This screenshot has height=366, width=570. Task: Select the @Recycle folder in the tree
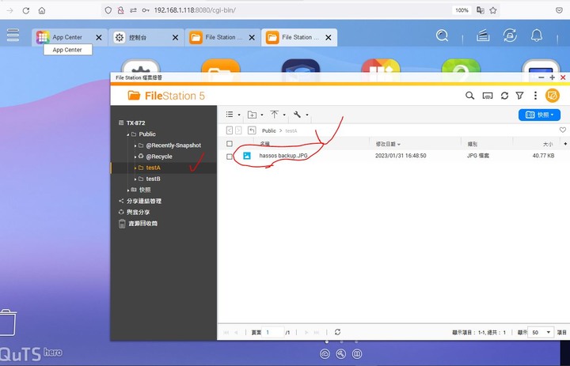(159, 157)
